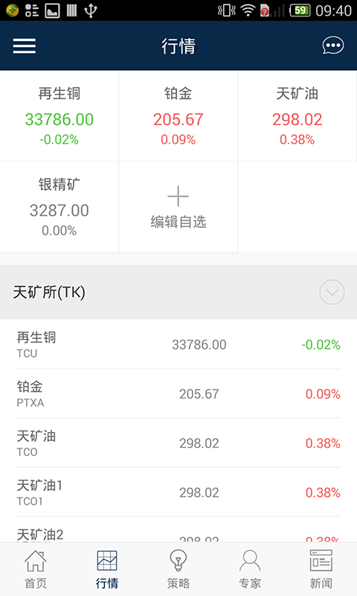Open 银精矿 watchlist tile showing 3287.00
This screenshot has height=596, width=357.
click(59, 207)
